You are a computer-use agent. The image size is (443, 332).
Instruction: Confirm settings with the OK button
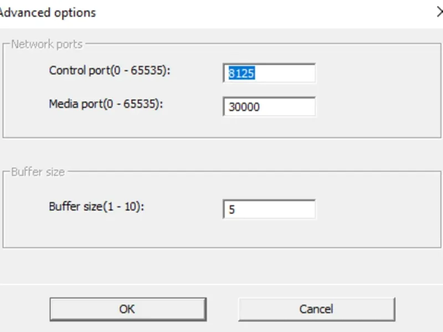(127, 309)
